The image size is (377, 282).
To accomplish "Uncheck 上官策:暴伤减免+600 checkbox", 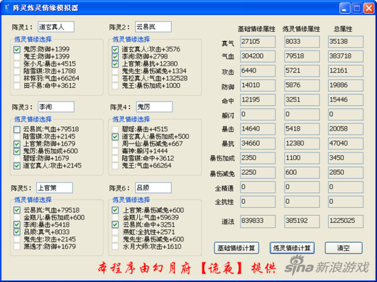I will pyautogui.click(x=115, y=210).
